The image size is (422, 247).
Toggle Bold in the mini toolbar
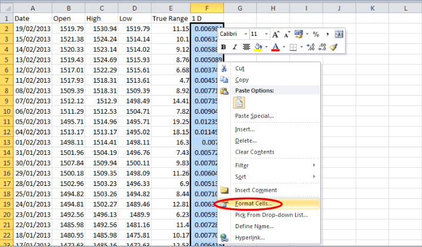pyautogui.click(x=223, y=47)
